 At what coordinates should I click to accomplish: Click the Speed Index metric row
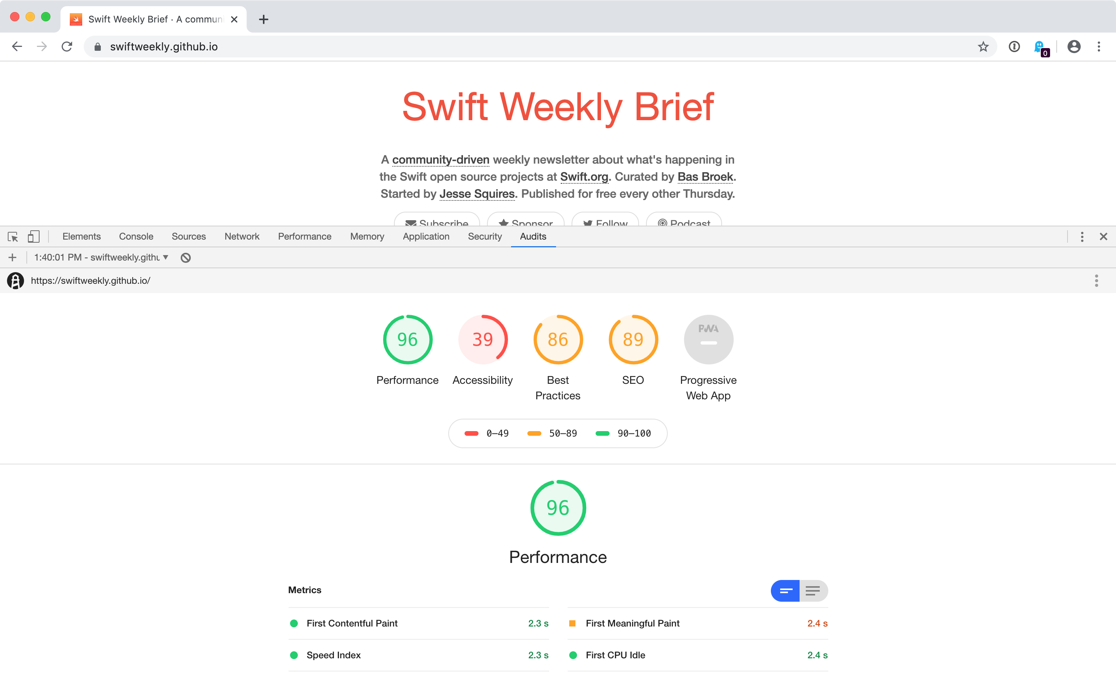point(418,655)
